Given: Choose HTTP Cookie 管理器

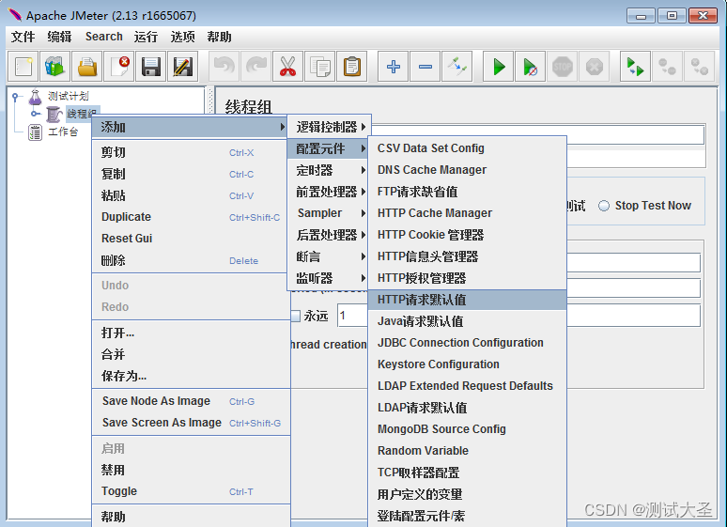Looking at the screenshot, I should tap(468, 235).
